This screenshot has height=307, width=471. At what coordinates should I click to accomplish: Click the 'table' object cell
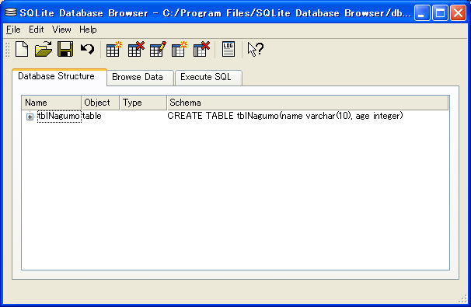click(x=92, y=116)
